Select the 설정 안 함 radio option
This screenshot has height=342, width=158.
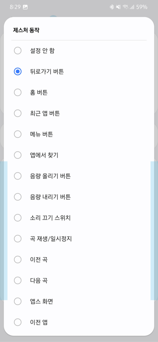pos(79,51)
